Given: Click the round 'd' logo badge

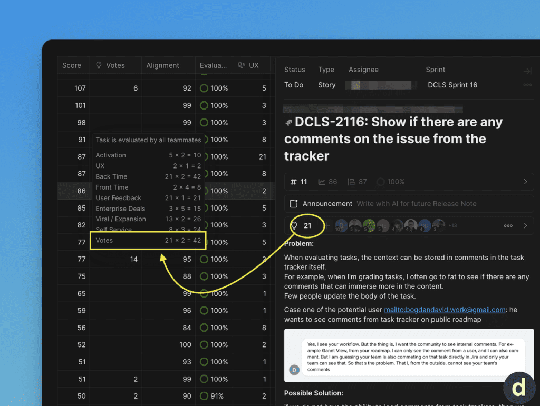Looking at the screenshot, I should 518,388.
